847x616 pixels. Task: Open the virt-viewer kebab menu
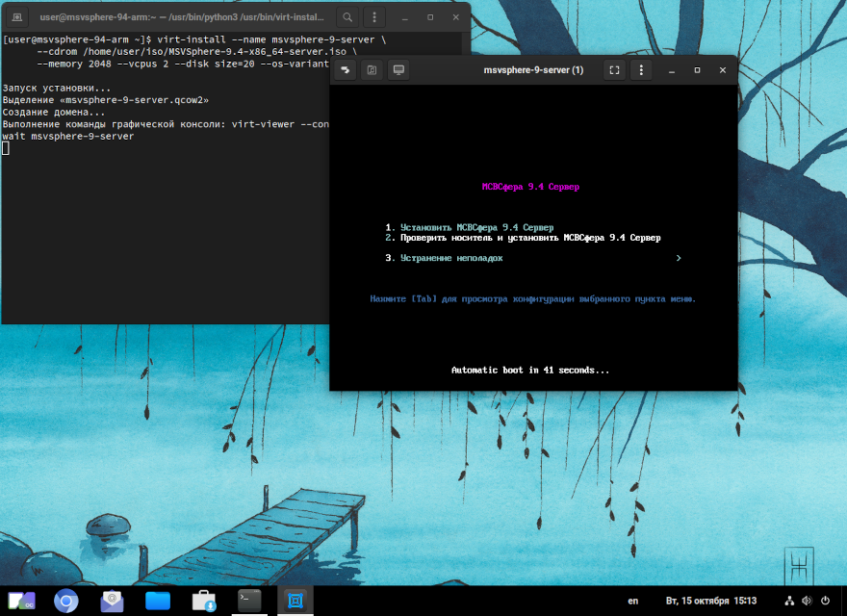pos(641,70)
